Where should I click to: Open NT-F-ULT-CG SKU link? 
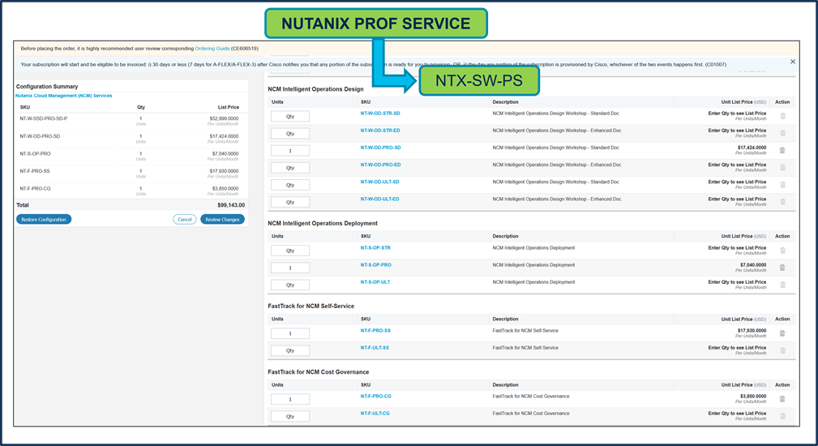(375, 414)
